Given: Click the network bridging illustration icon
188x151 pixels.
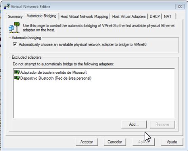Looking at the screenshot, I should tap(14, 28).
